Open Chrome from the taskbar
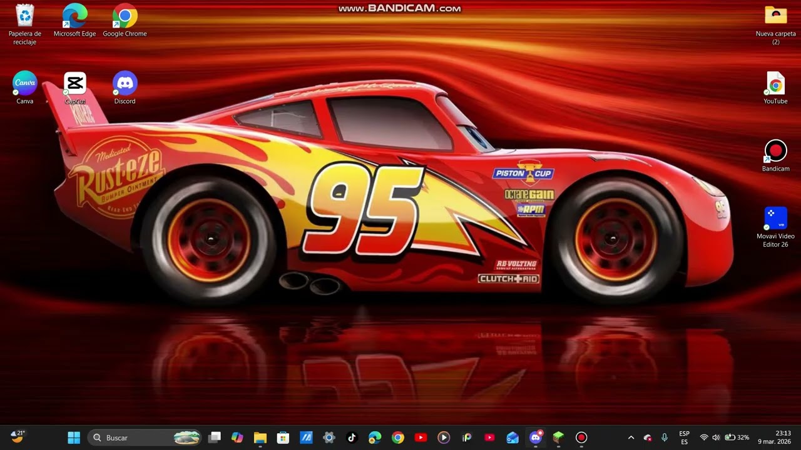This screenshot has height=450, width=801. pyautogui.click(x=398, y=437)
